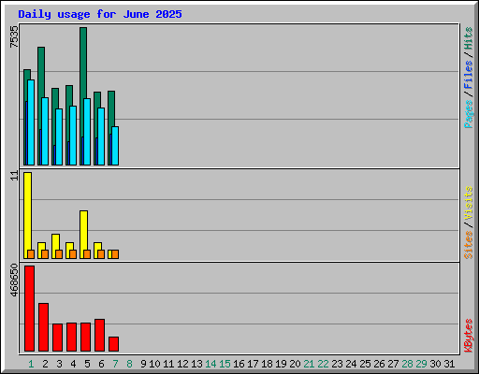Click day label 14 on the x-axis
Image resolution: width=479 pixels, height=374 pixels.
[x=210, y=364]
